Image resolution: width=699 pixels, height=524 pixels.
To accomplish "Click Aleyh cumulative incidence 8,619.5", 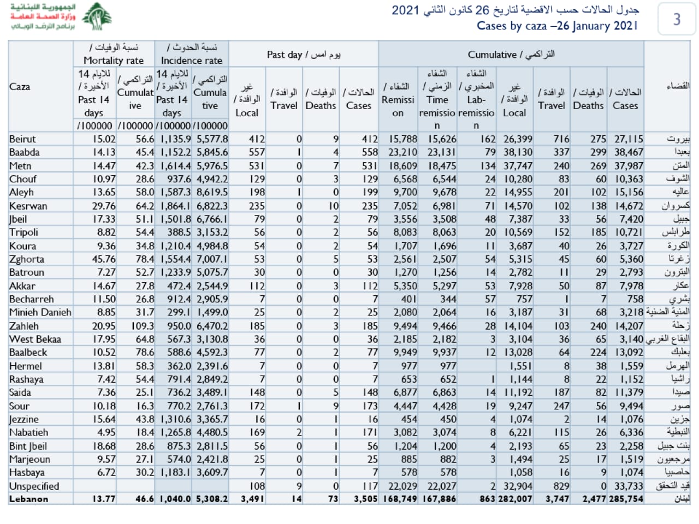I will click(212, 192).
